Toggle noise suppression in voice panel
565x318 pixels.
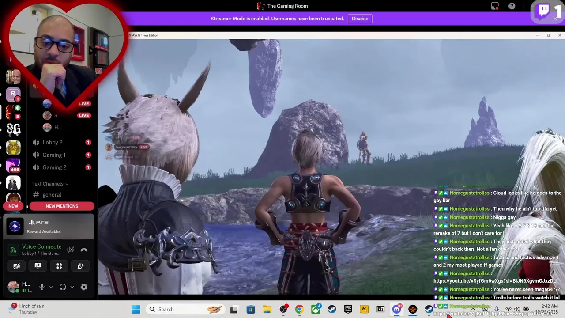pyautogui.click(x=71, y=250)
